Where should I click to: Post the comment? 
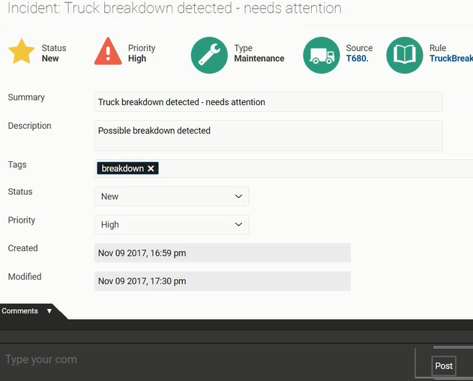click(x=444, y=366)
